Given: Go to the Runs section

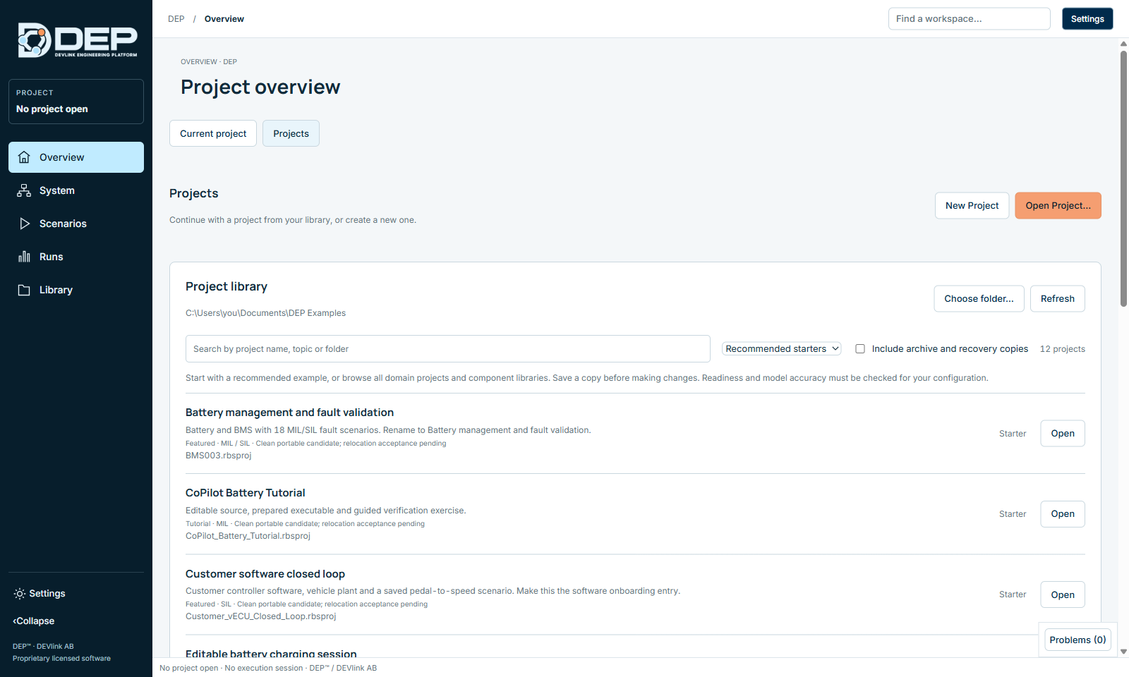Looking at the screenshot, I should [76, 257].
